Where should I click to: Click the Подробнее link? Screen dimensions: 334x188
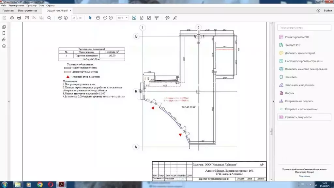click(x=304, y=177)
